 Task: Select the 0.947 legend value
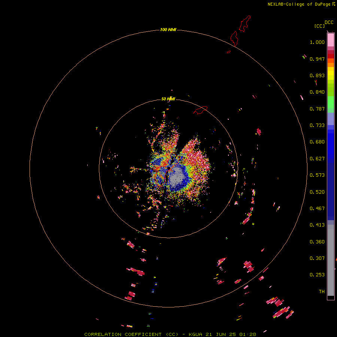pos(317,59)
